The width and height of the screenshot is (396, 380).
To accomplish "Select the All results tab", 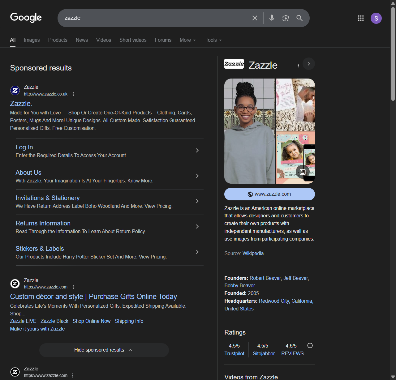I will (x=13, y=40).
